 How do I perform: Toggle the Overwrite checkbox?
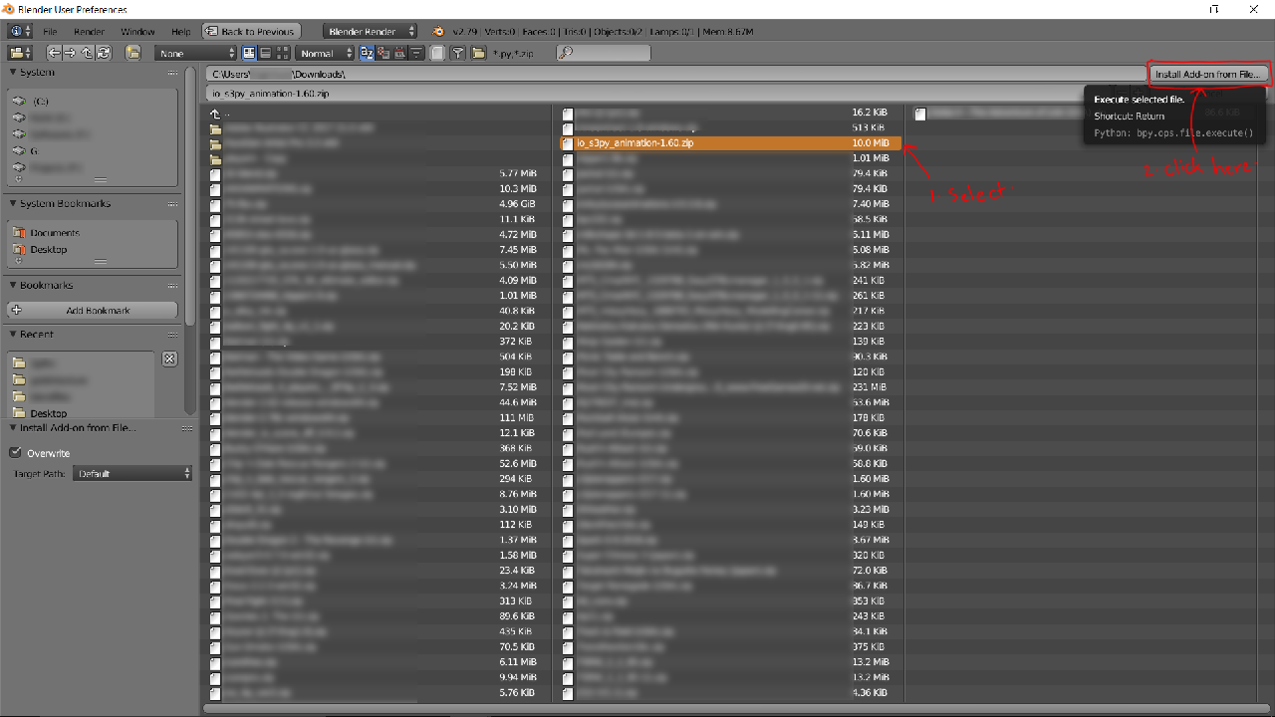coord(15,453)
